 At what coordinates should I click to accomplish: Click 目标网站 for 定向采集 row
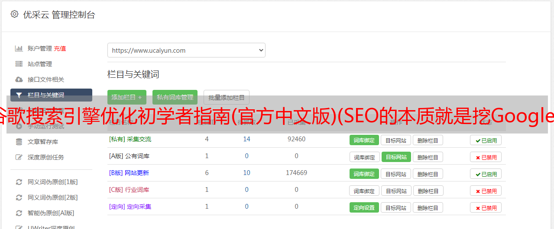tap(396, 207)
